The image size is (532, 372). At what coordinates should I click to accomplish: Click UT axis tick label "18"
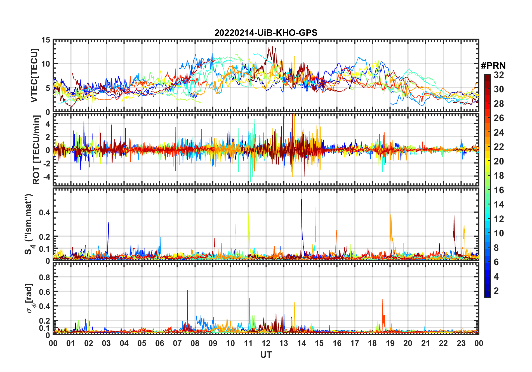tap(372, 343)
